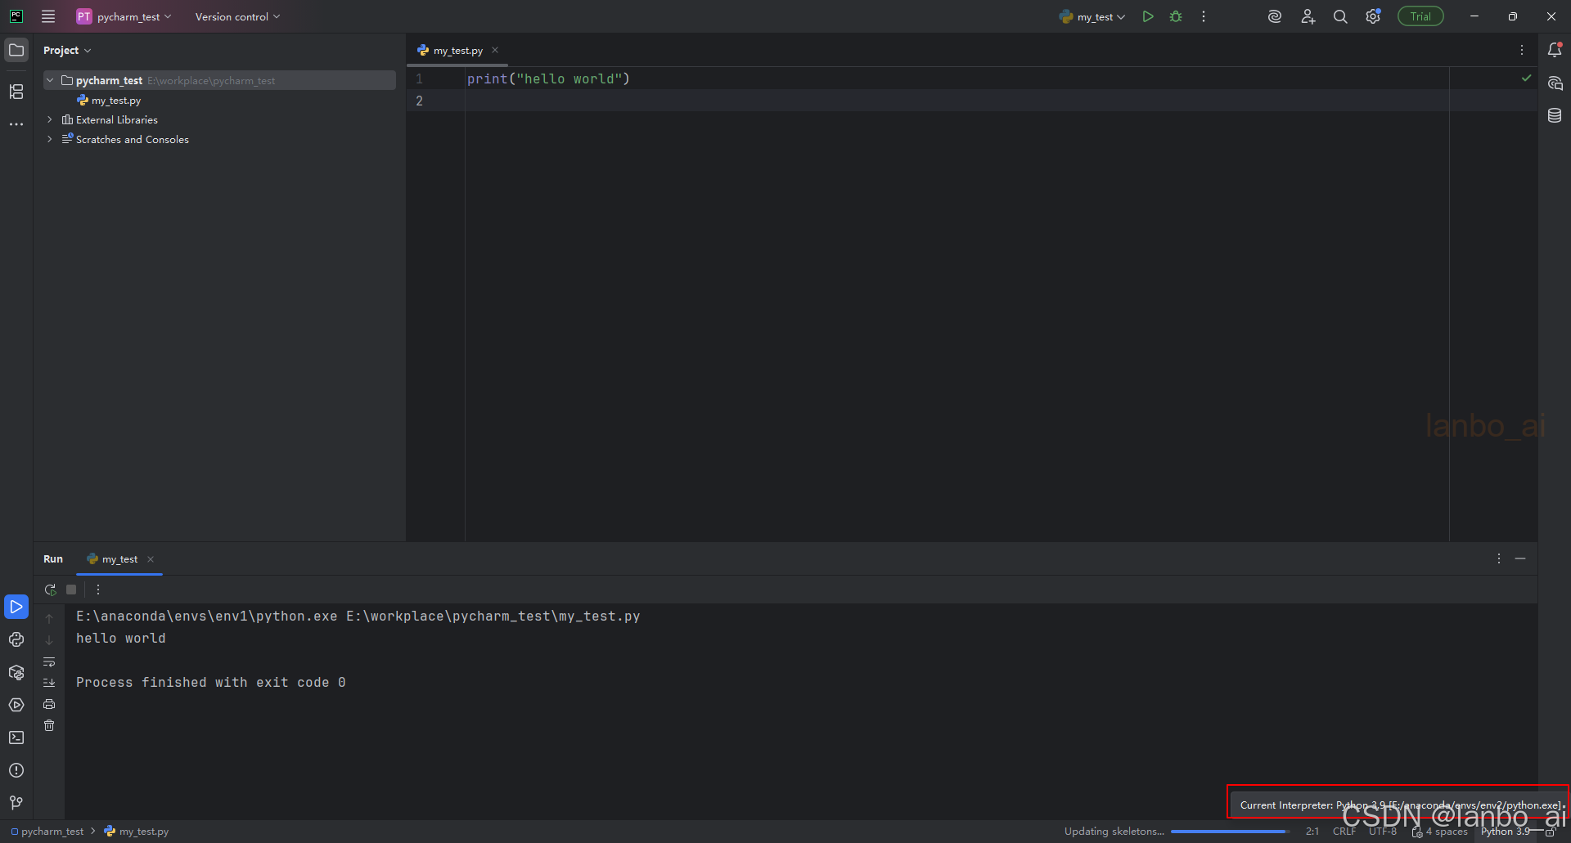
Task: Open the my_test run configuration dropdown
Action: coord(1092,16)
